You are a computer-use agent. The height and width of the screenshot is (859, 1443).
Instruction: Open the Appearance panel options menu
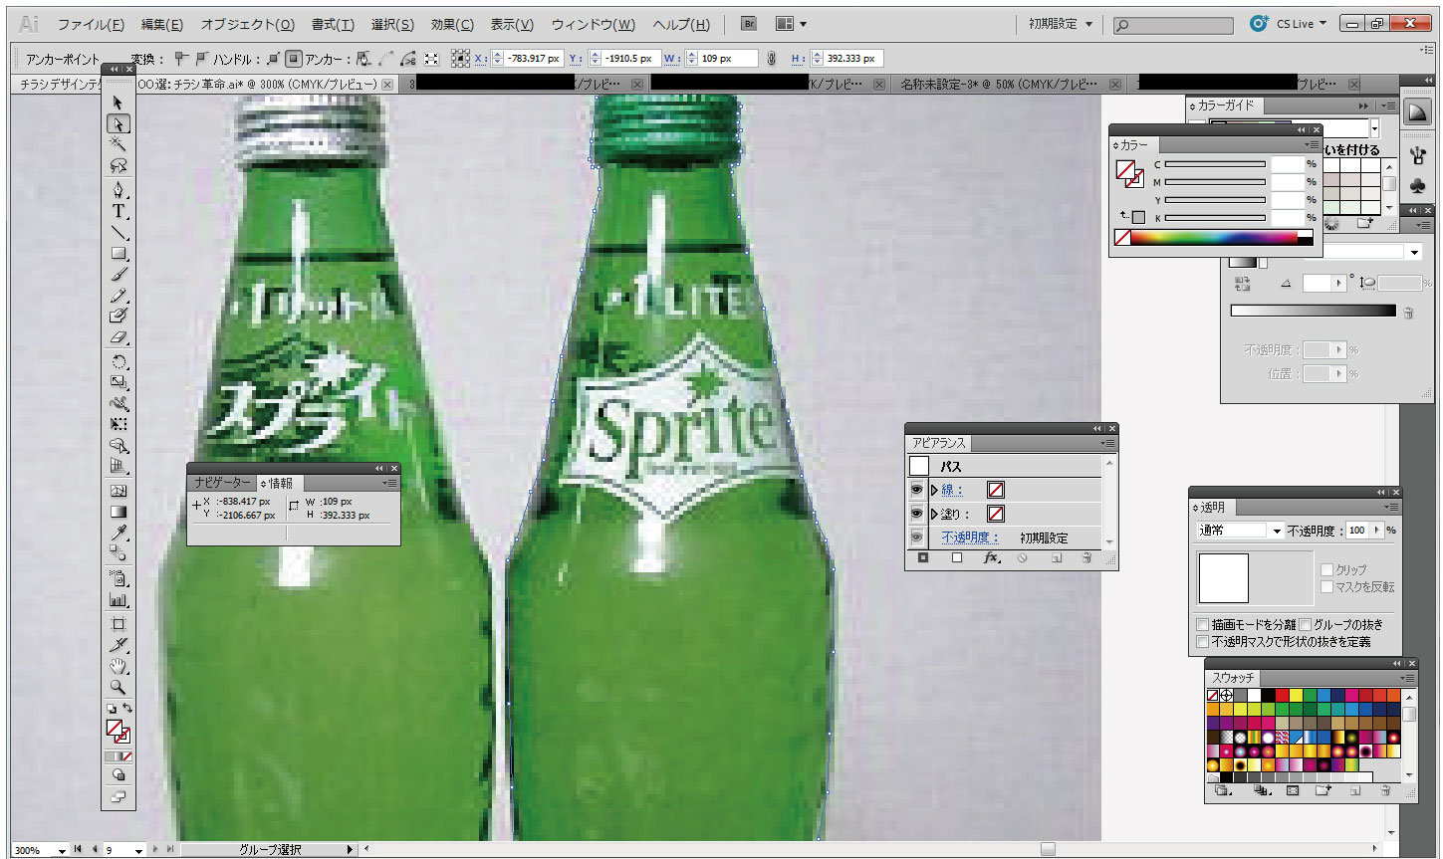[1107, 443]
